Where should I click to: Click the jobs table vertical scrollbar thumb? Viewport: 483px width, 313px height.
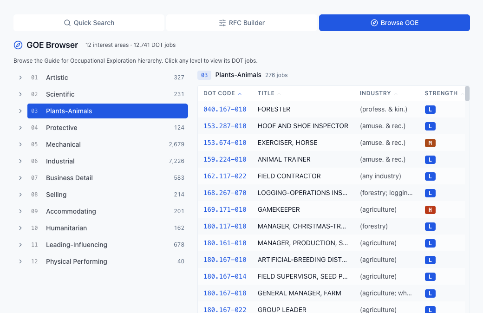click(x=467, y=94)
